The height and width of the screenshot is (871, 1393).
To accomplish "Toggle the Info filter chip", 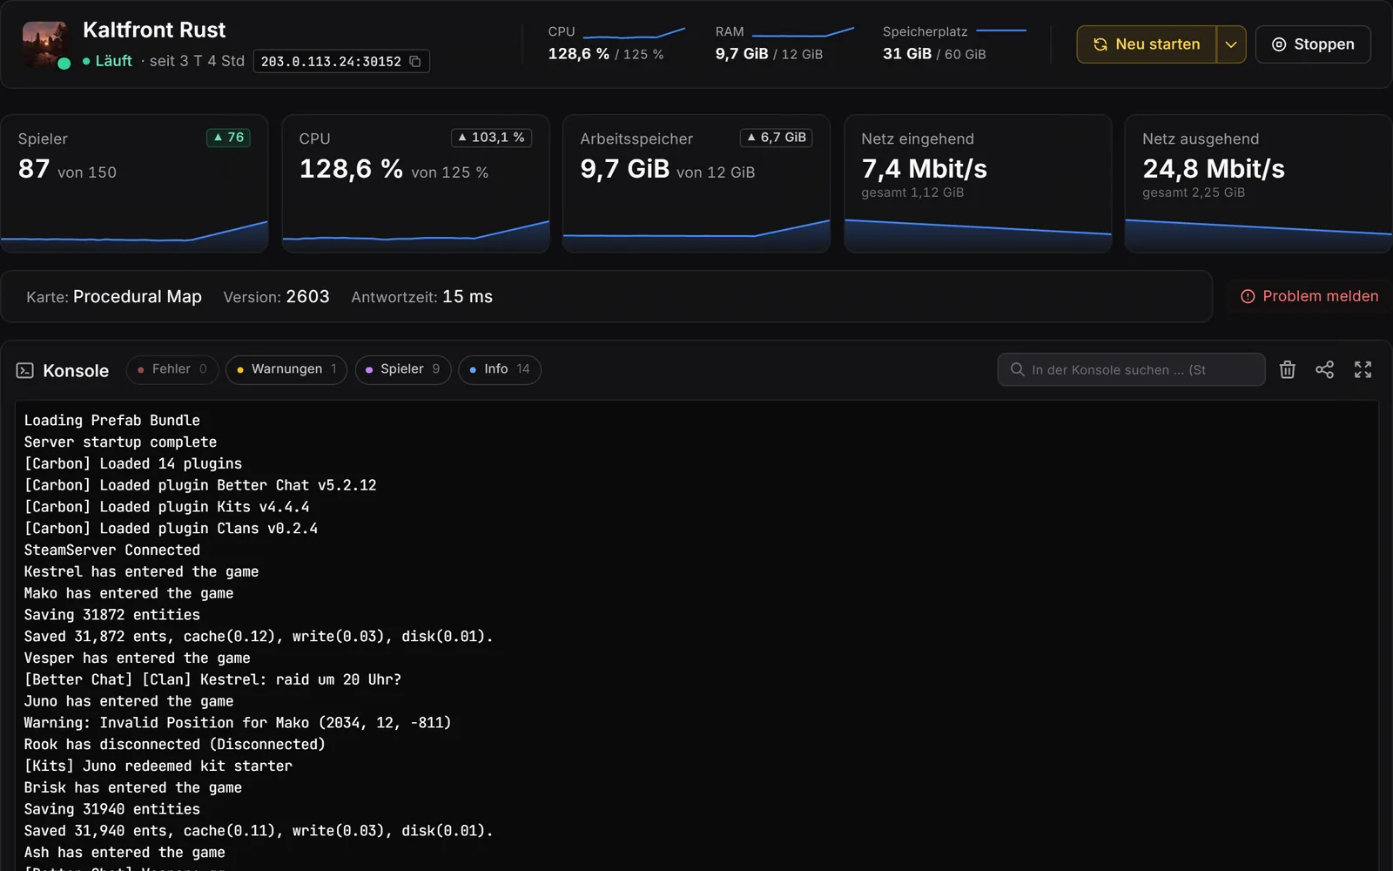I will [500, 369].
